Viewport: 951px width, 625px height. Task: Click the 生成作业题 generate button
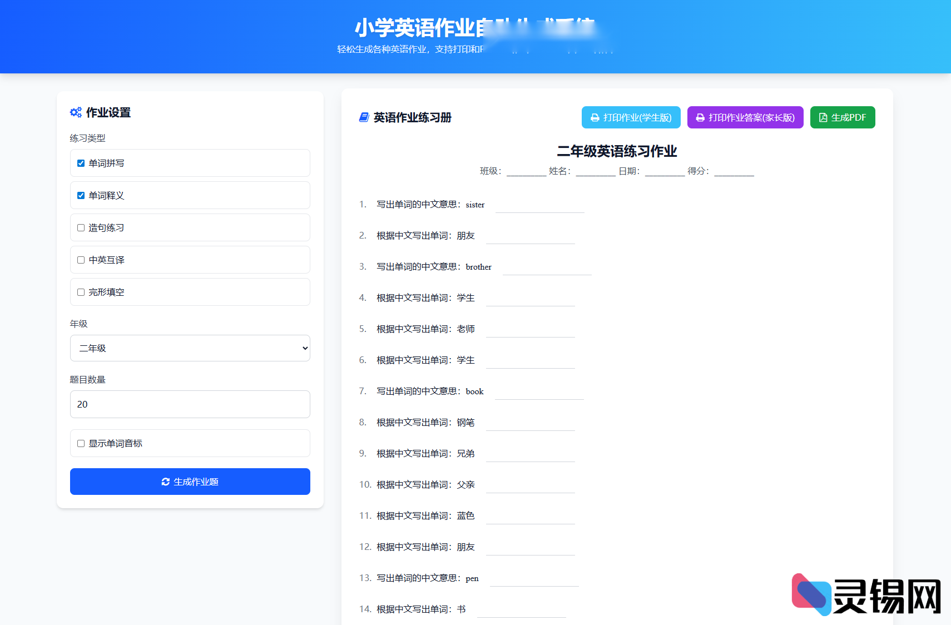(x=190, y=482)
